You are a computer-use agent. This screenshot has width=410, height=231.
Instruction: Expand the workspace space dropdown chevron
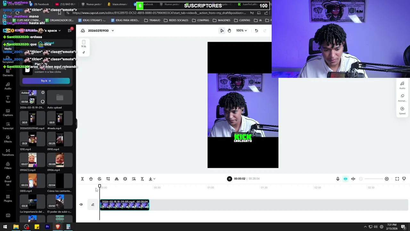coord(59,30)
